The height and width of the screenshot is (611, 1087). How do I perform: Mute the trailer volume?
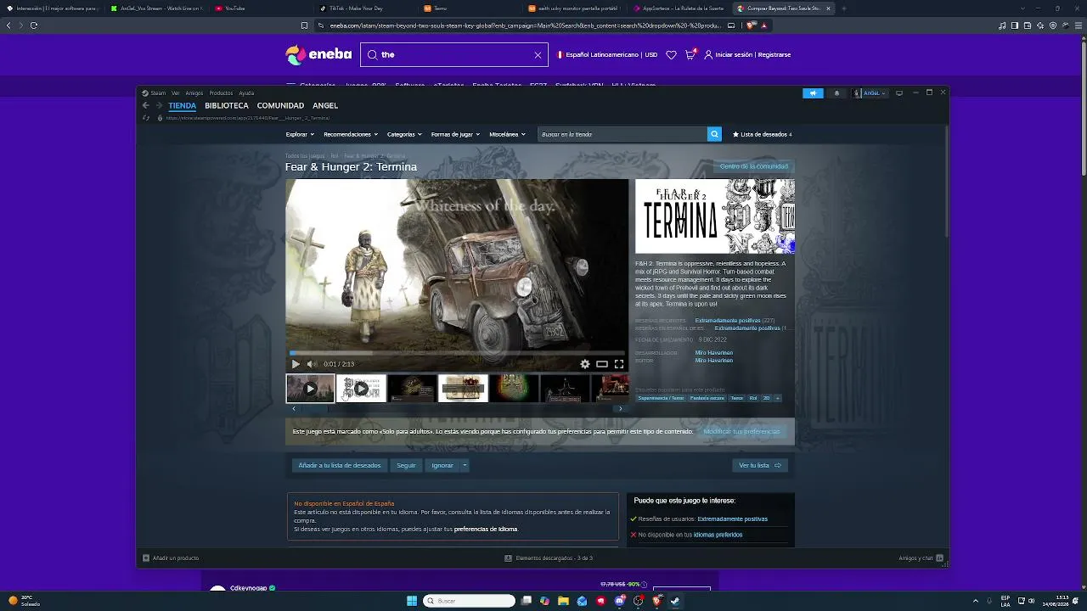[312, 364]
